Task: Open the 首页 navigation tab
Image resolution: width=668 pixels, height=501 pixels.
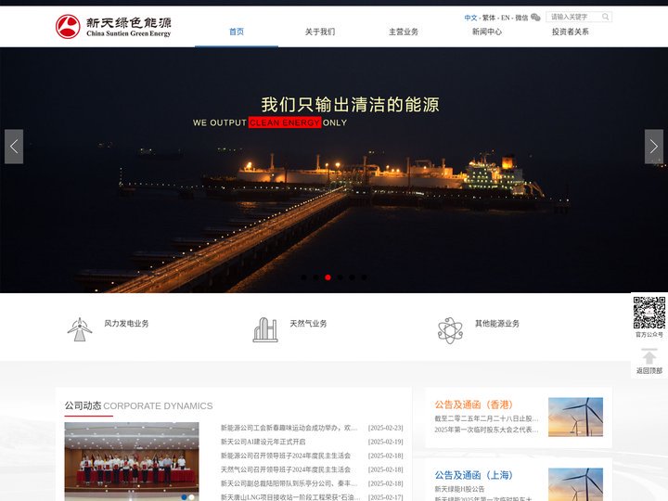Action: pyautogui.click(x=237, y=32)
